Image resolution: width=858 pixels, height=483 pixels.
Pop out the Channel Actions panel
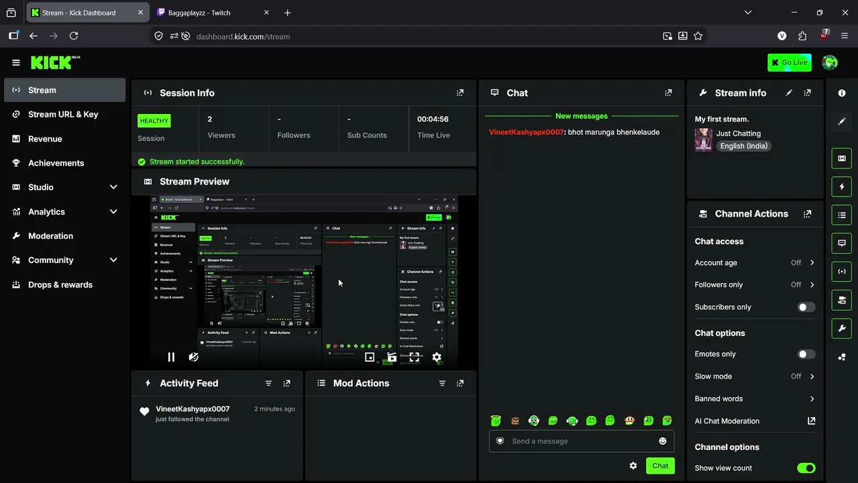[807, 213]
